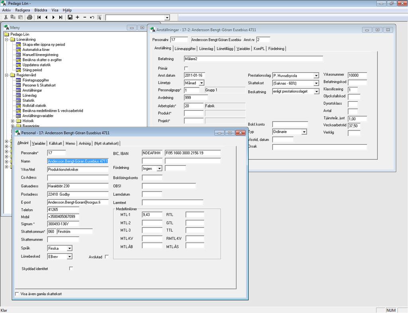Open the Arkiv menu
The height and width of the screenshot is (313, 408).
tap(6, 10)
